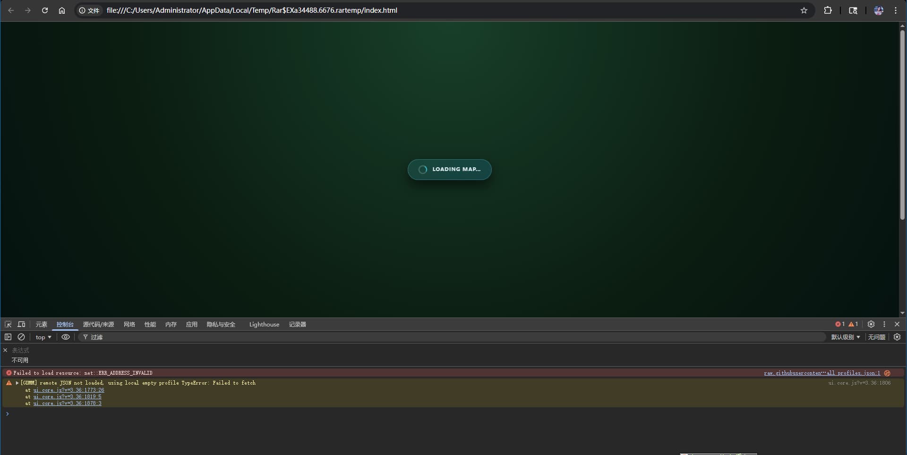
Task: Expand the GDMM warning message arrow
Action: click(x=17, y=383)
